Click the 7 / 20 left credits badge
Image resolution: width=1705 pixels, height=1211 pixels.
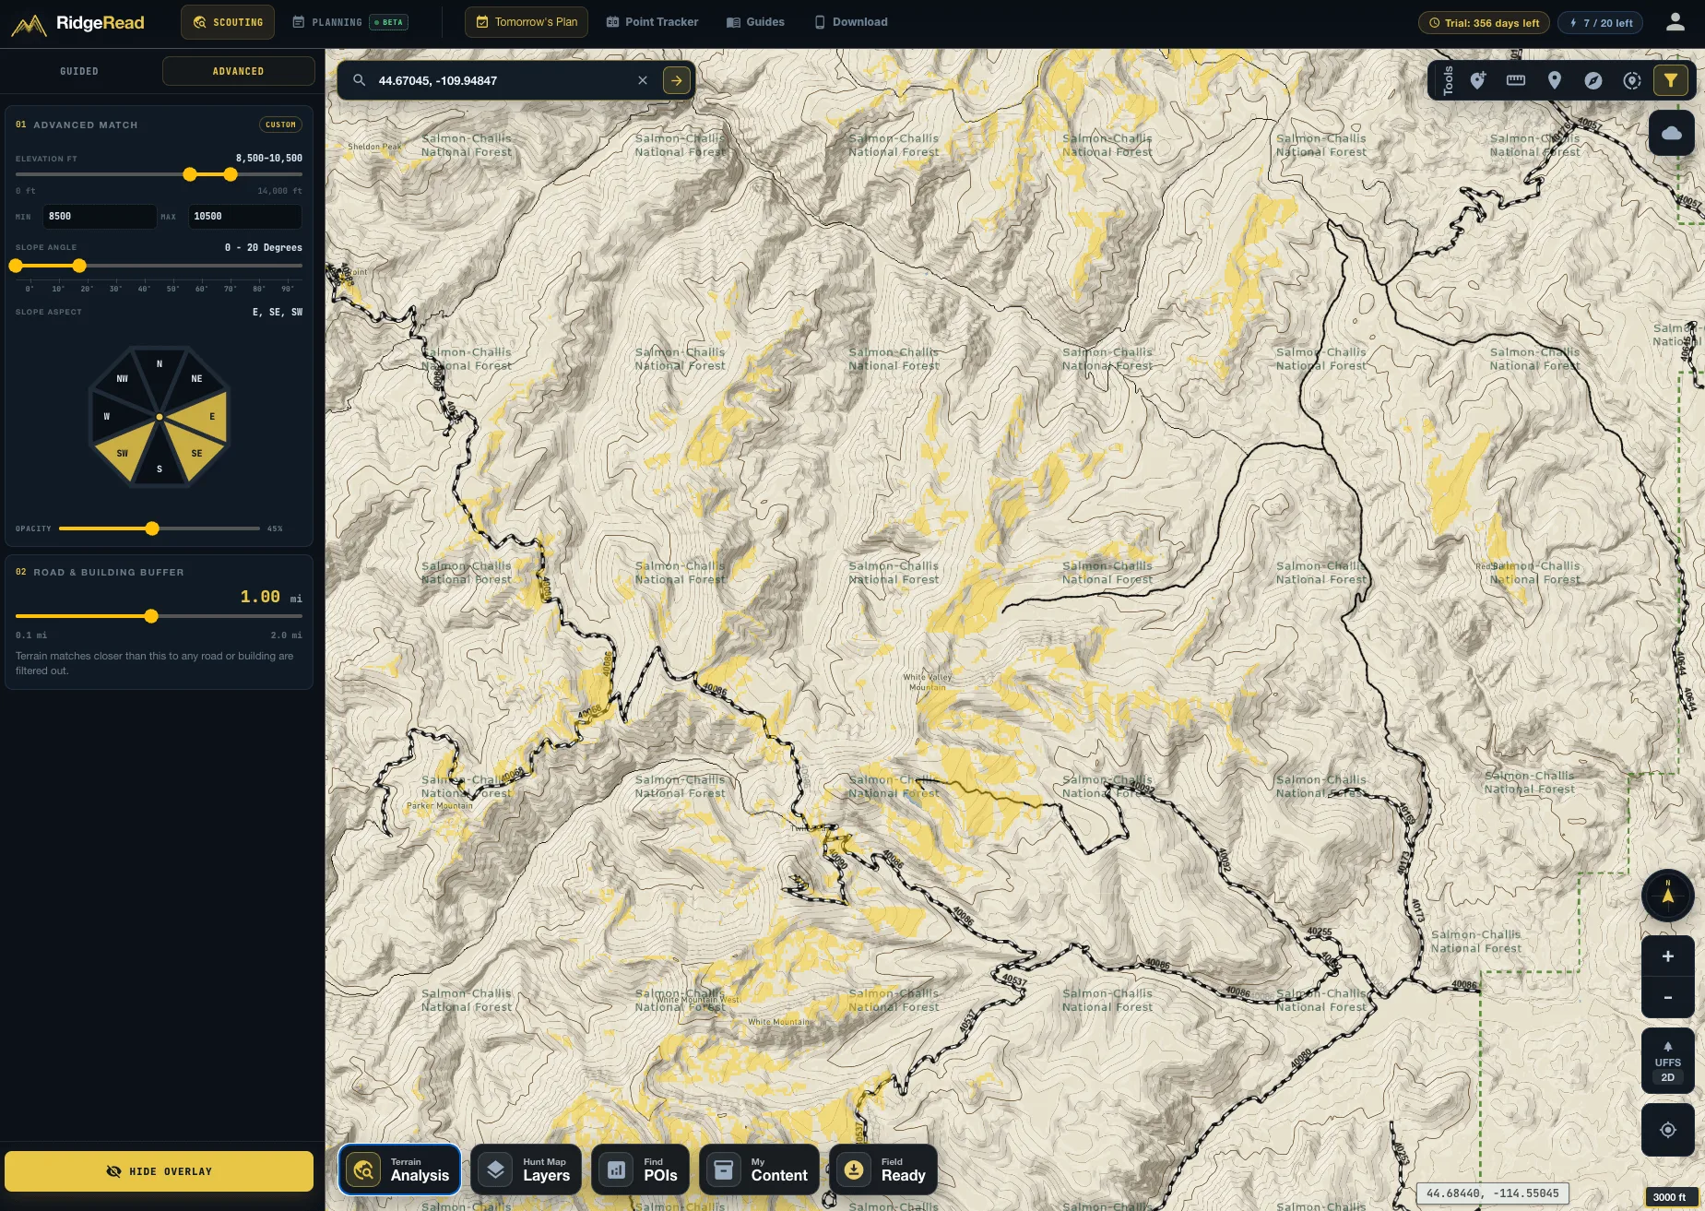pyautogui.click(x=1600, y=23)
